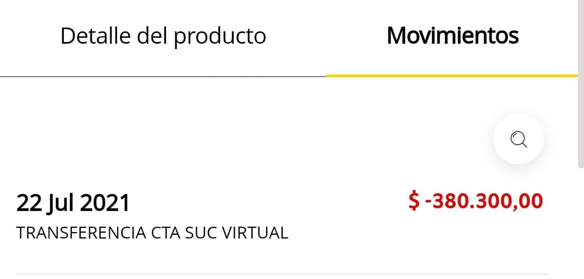Viewport: 584px width, 279px height.
Task: Click the gray line under Detalle del producto
Action: (x=163, y=77)
